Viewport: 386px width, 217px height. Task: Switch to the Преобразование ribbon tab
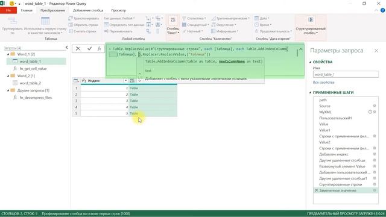click(52, 10)
